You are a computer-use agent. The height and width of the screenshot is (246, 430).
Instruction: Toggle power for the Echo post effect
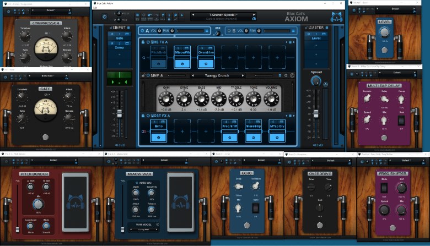point(159,136)
